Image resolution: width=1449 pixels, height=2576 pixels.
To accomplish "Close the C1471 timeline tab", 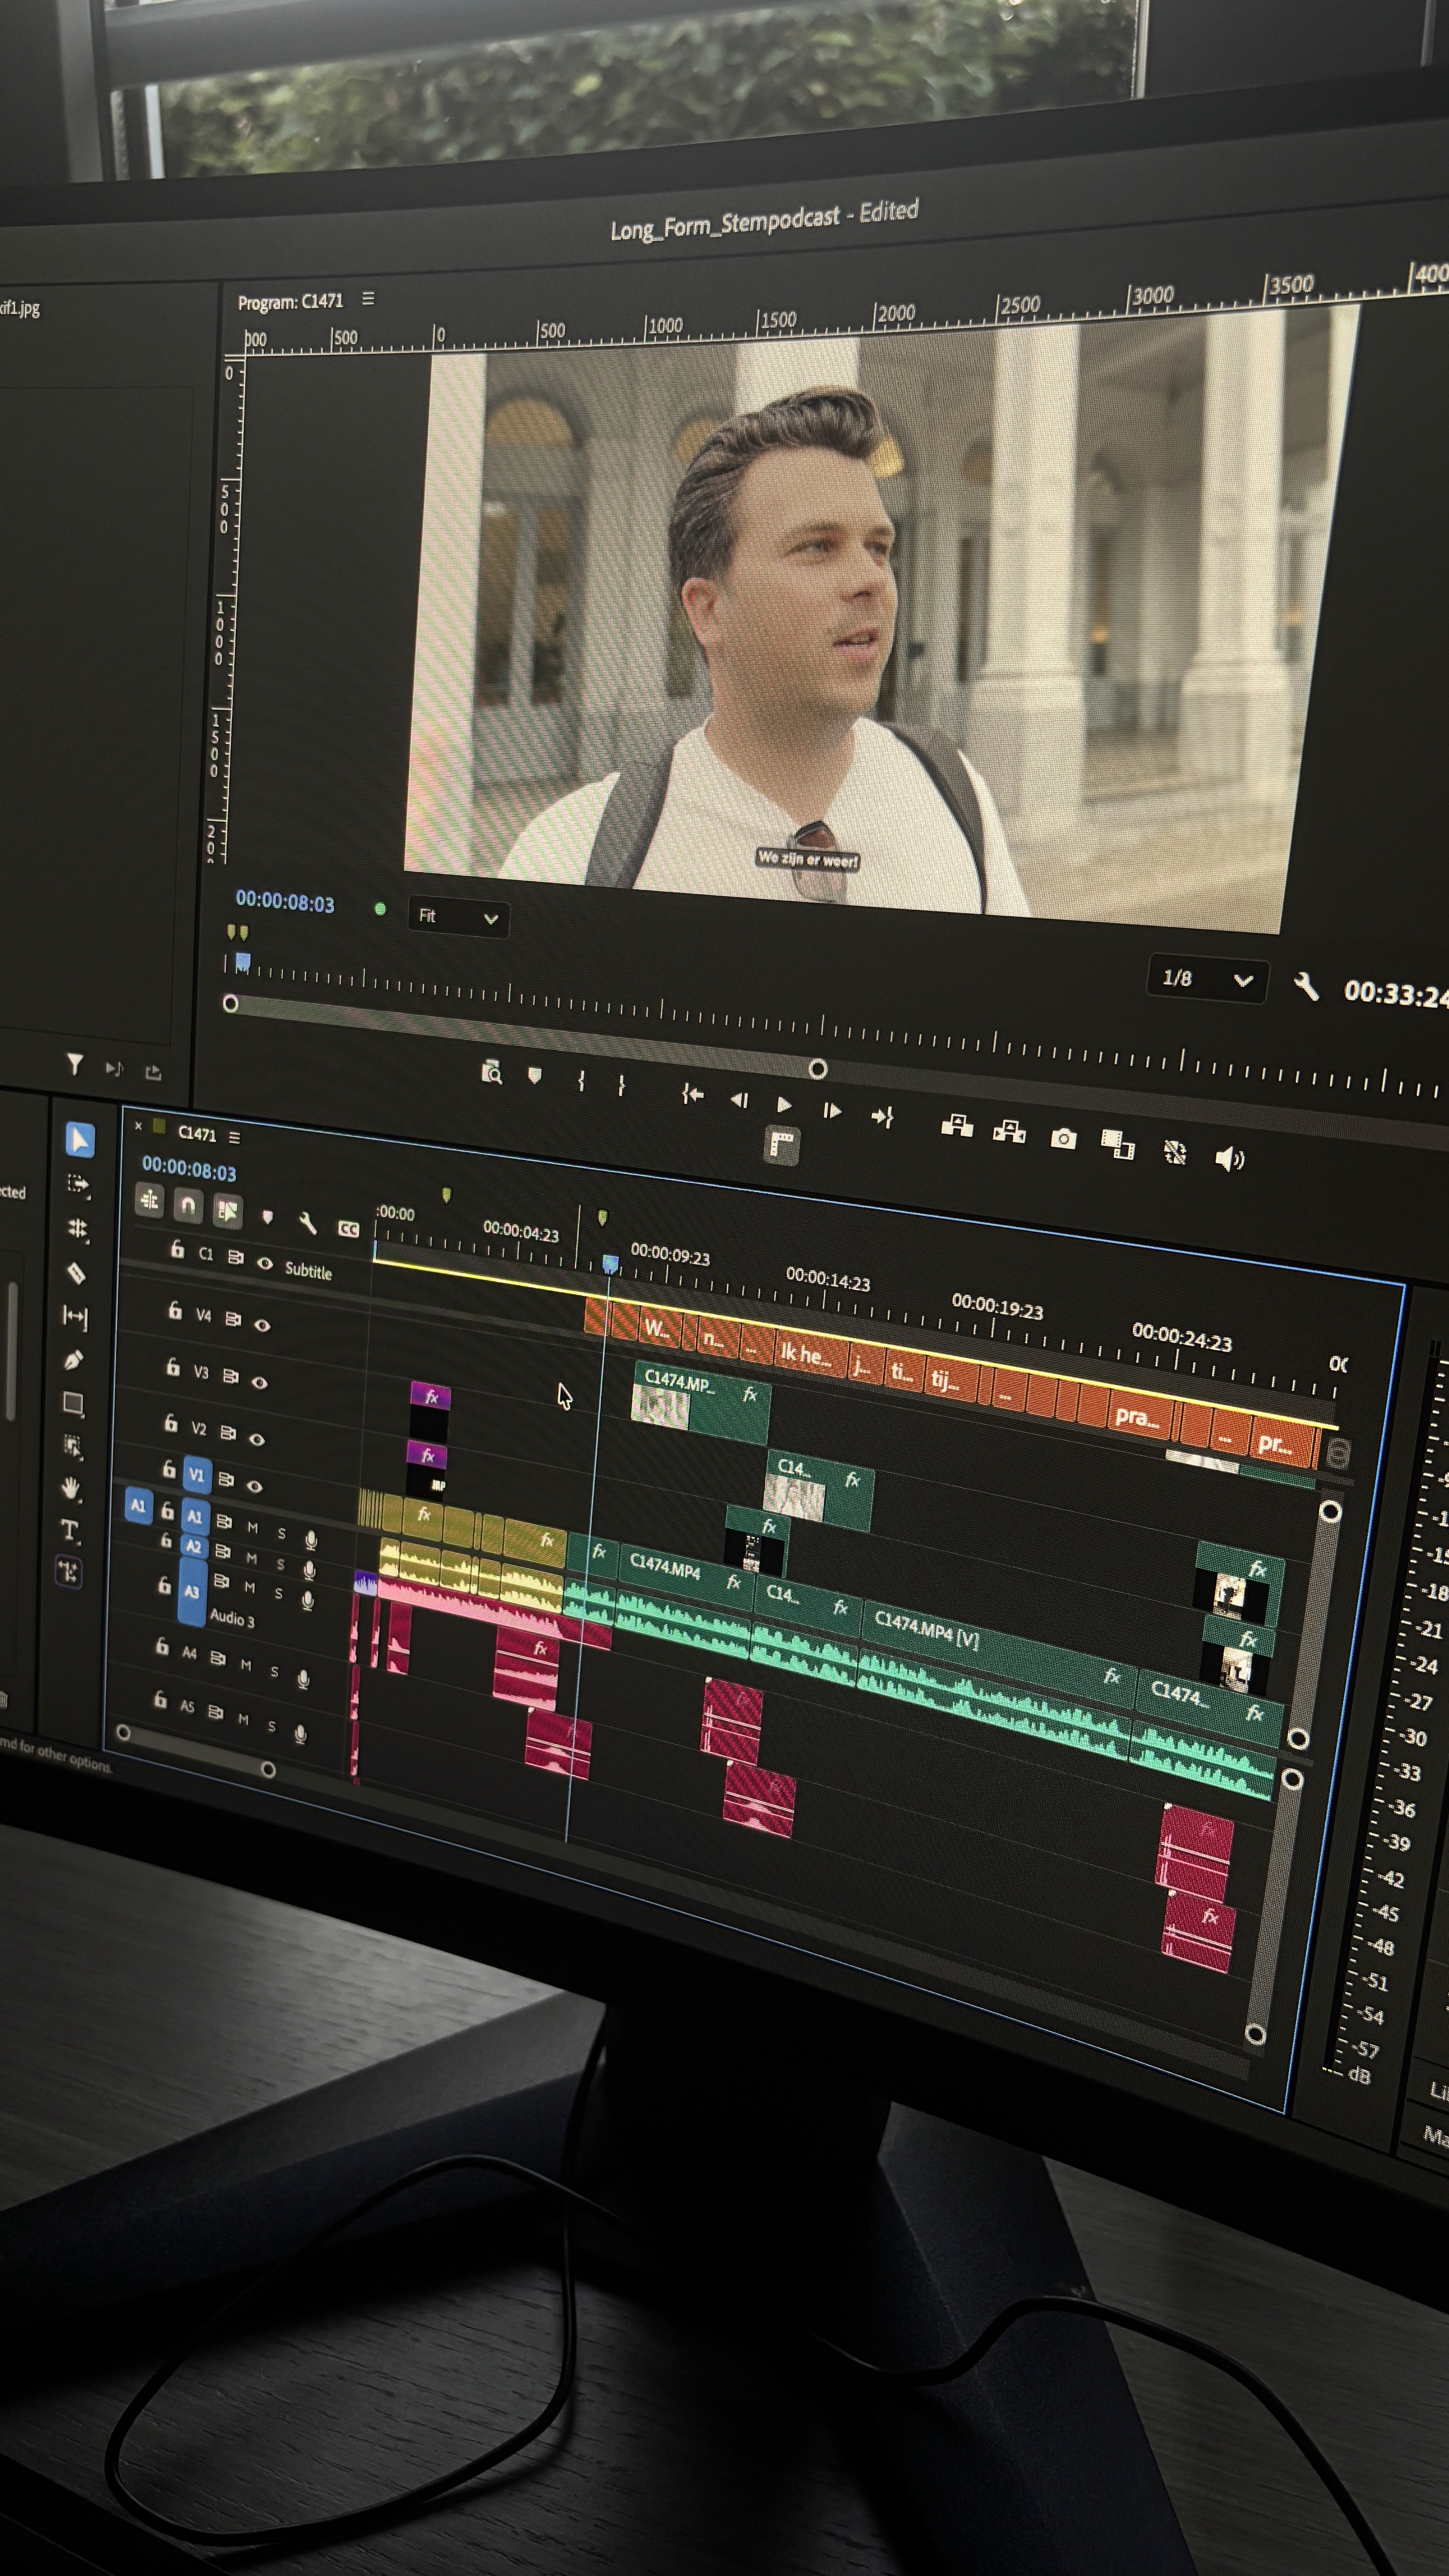I will tap(138, 1126).
